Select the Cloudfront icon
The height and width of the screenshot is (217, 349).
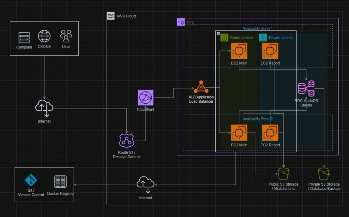point(146,98)
